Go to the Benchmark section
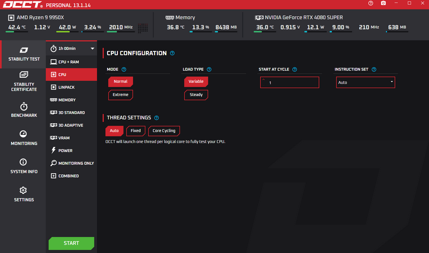This screenshot has width=429, height=253. click(24, 110)
